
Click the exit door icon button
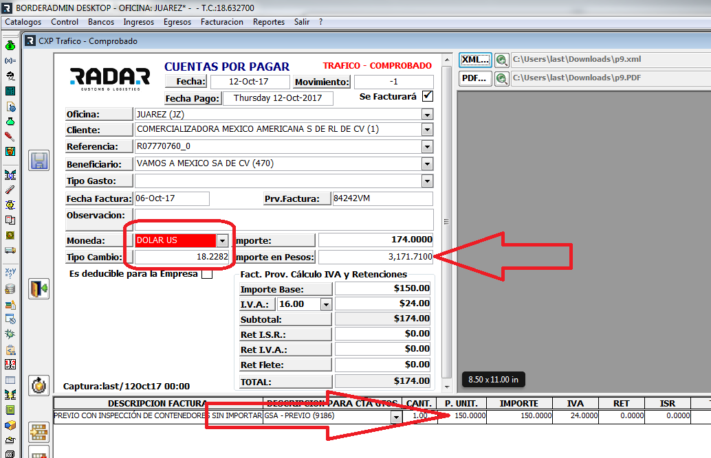coord(39,288)
